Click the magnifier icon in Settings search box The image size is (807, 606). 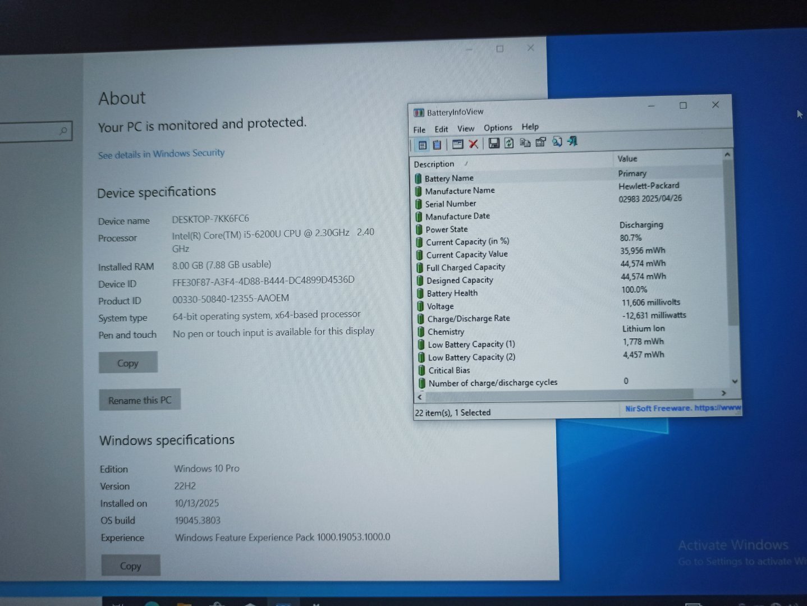point(63,131)
